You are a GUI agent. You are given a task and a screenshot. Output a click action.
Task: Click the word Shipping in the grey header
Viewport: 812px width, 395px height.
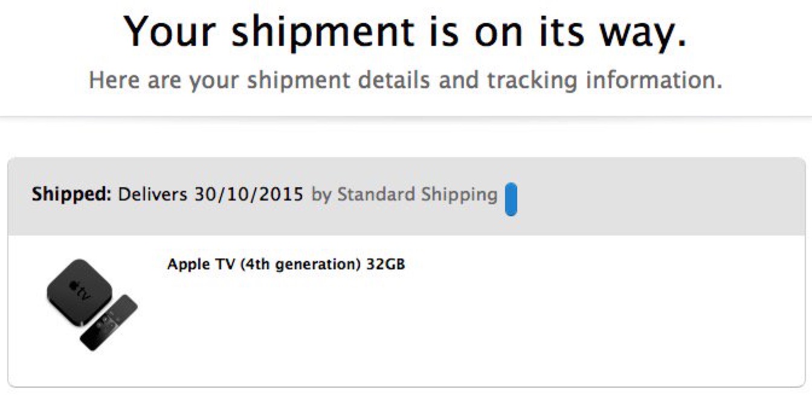click(459, 196)
